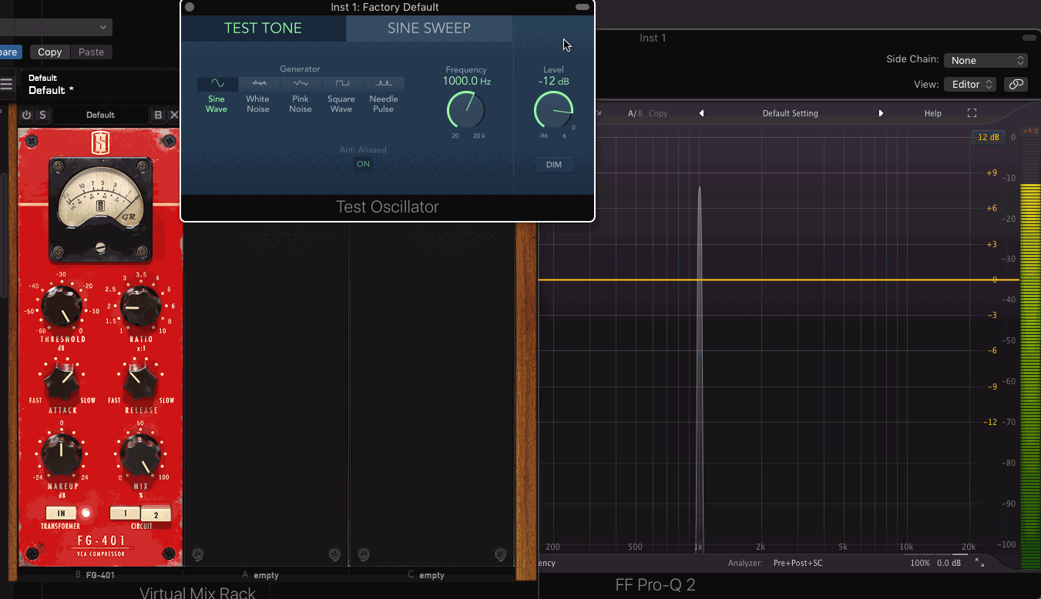This screenshot has width=1041, height=599.
Task: Click the 100% output value in Pro-Q 2
Action: tap(920, 563)
